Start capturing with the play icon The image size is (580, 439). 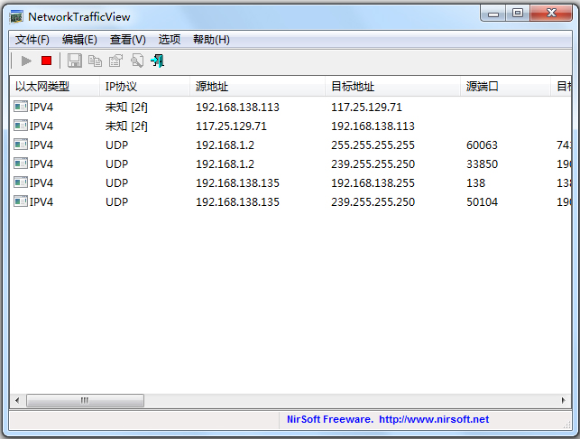click(x=26, y=61)
